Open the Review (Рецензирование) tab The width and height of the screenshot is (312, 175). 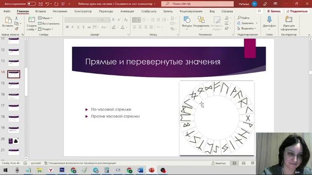point(191,11)
